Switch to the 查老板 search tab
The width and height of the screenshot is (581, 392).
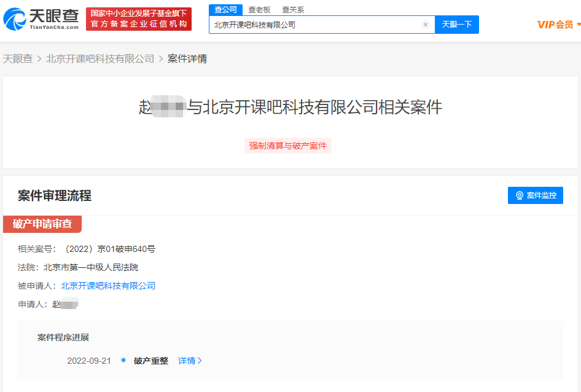coord(259,10)
